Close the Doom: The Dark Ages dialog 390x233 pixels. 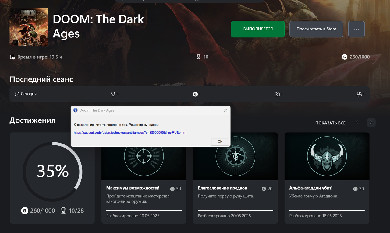[225, 110]
